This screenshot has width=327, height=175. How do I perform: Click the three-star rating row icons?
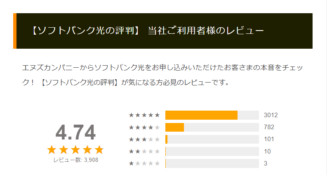point(144,139)
